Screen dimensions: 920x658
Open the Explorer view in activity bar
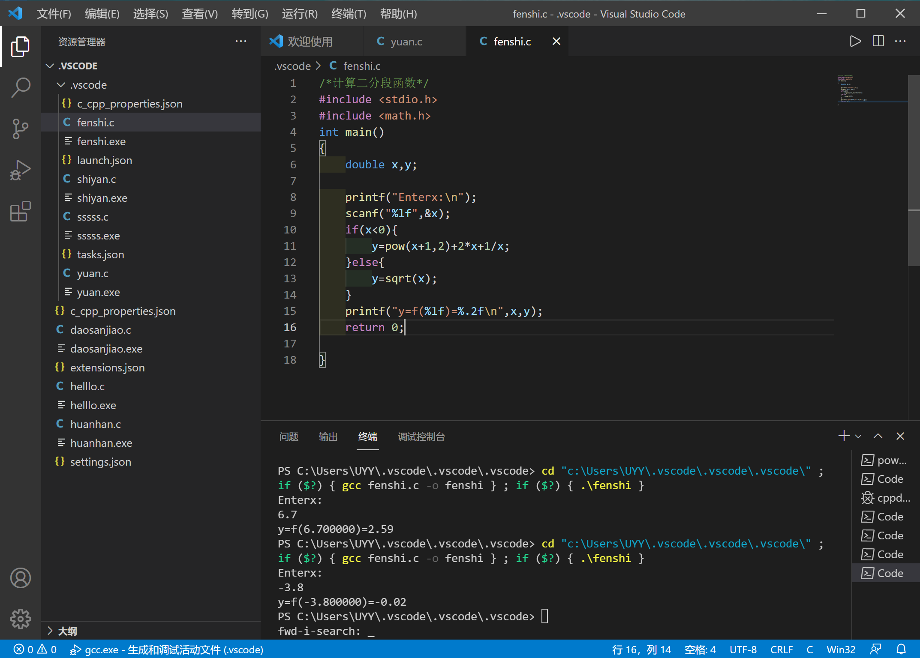[x=20, y=47]
